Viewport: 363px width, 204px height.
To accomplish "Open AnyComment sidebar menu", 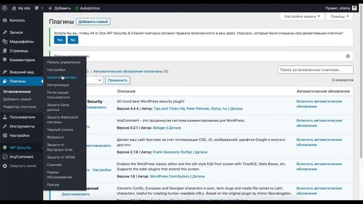I will (x=22, y=157).
